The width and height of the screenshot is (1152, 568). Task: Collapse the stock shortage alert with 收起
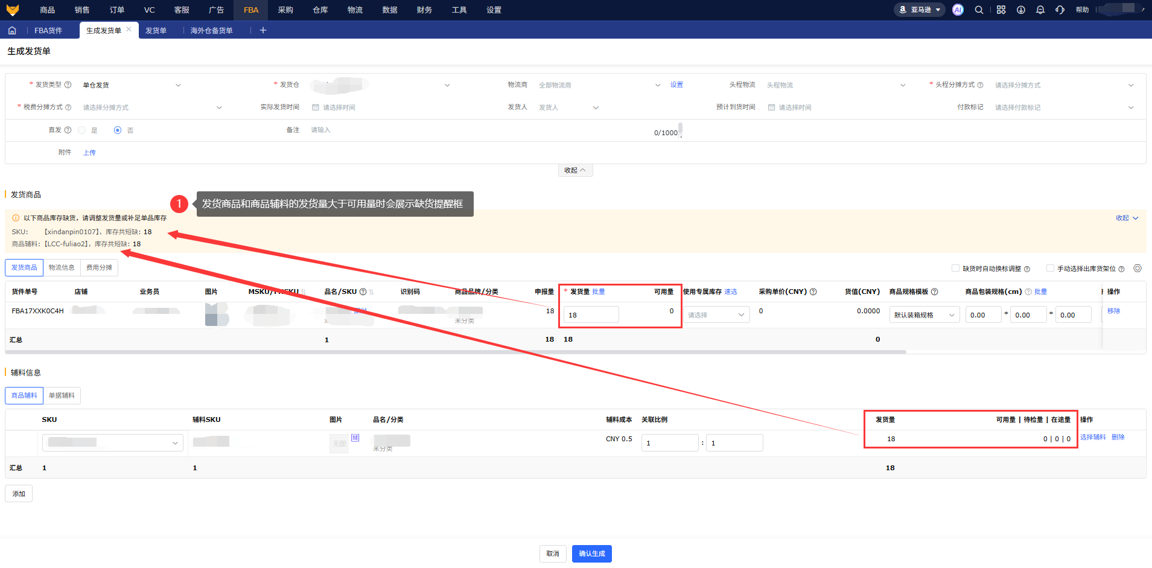(1127, 218)
